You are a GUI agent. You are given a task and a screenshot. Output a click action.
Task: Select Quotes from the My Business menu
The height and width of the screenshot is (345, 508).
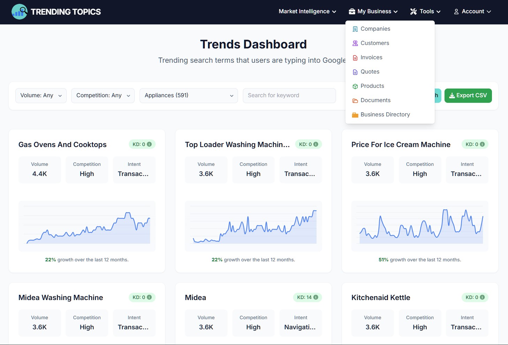click(x=370, y=71)
